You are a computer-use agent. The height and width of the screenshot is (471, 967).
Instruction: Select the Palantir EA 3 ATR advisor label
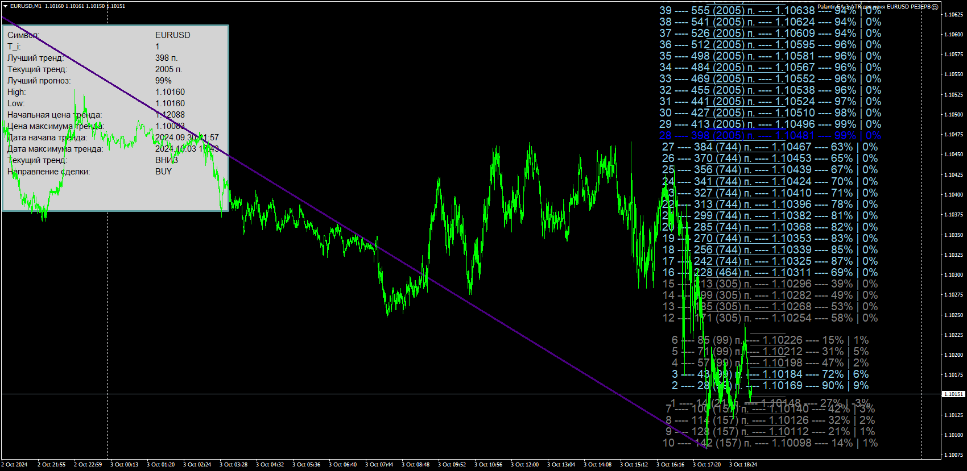click(x=874, y=7)
